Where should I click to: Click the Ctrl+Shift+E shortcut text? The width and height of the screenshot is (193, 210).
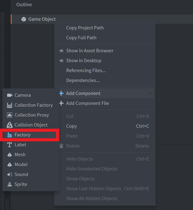click(136, 189)
